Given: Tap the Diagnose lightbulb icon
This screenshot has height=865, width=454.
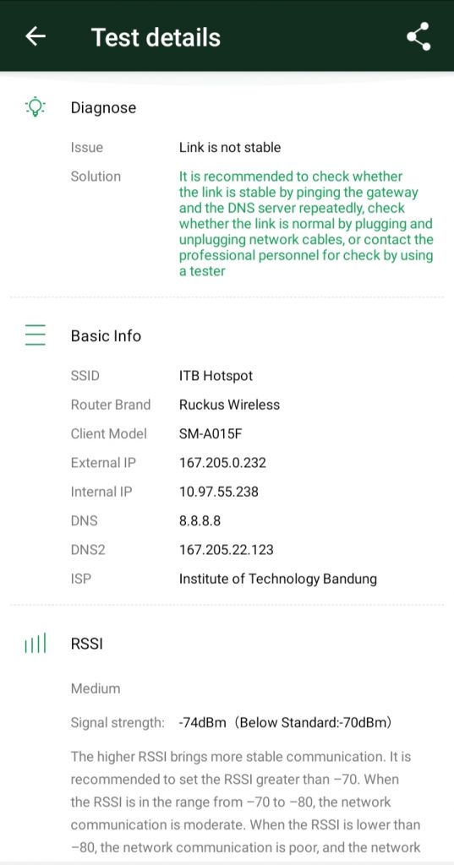Looking at the screenshot, I should 36,107.
